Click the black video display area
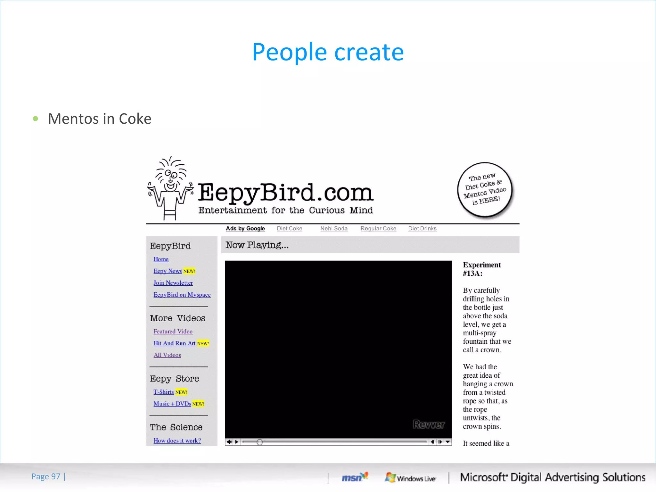This screenshot has height=492, width=656. (338, 349)
